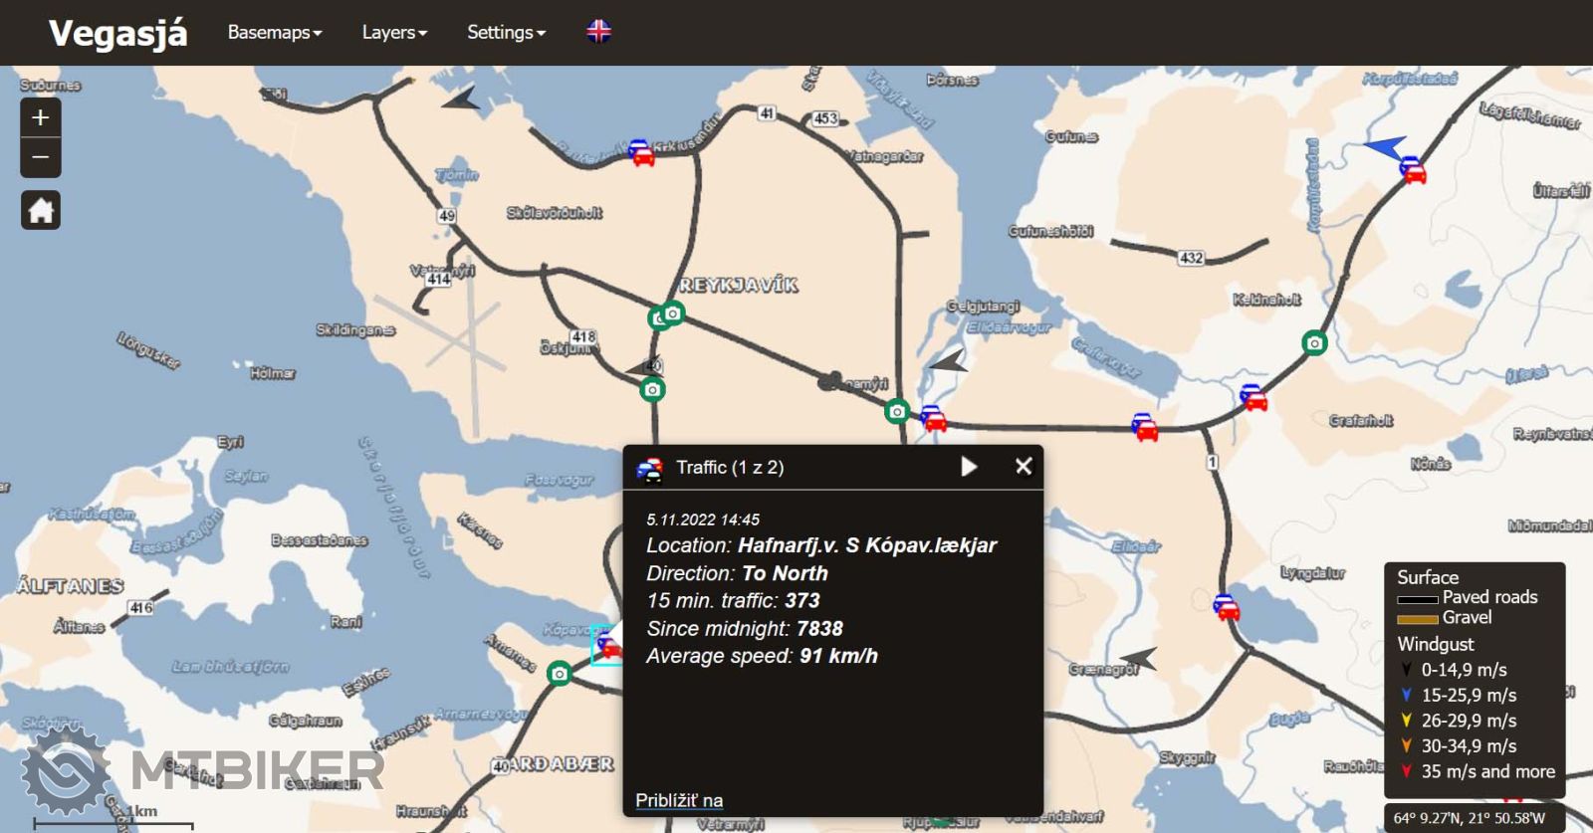This screenshot has width=1593, height=833.
Task: Click the Priblížiť na link
Action: pyautogui.click(x=679, y=800)
